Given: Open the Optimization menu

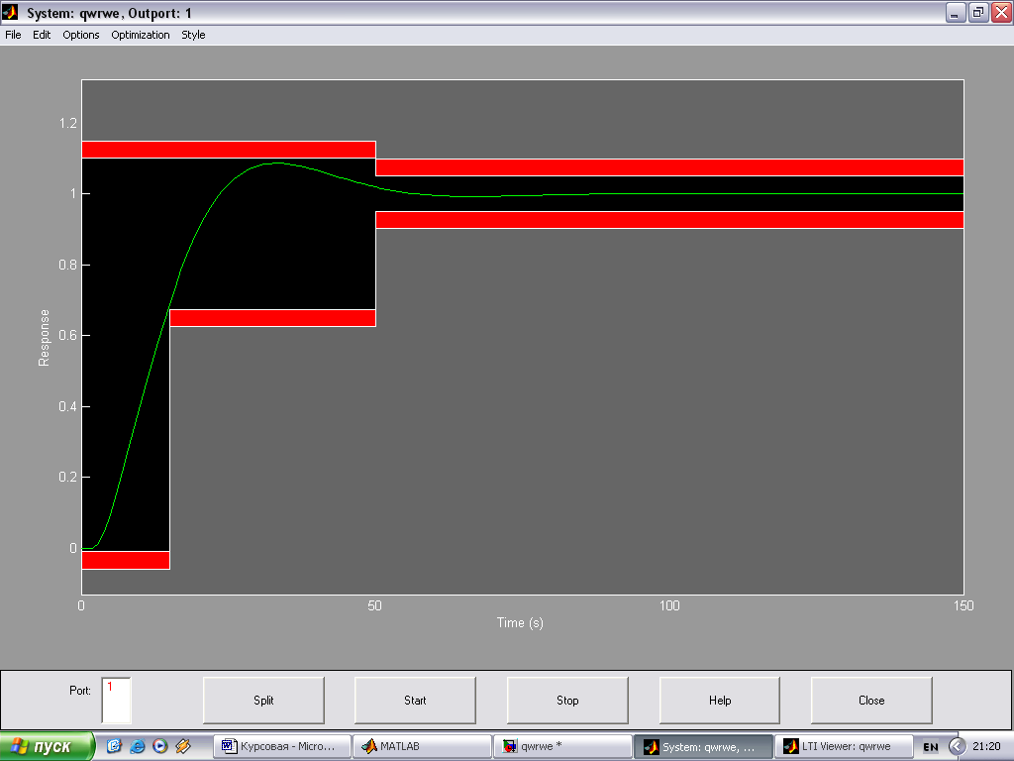Looking at the screenshot, I should pyautogui.click(x=141, y=35).
